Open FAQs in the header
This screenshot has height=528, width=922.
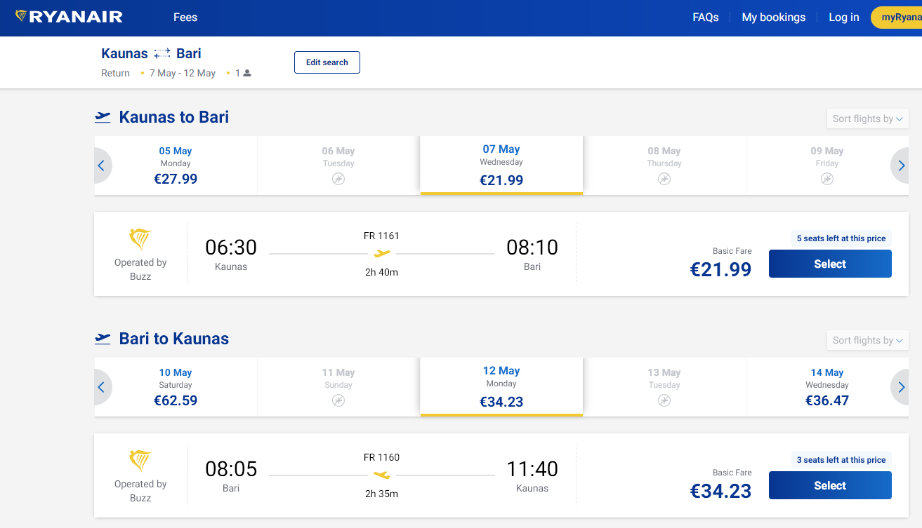706,18
